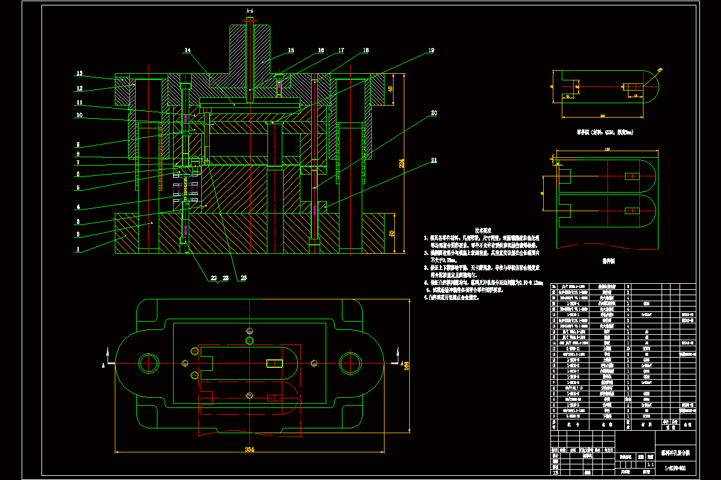This screenshot has width=721, height=480.
Task: Click the 384 width dimension in plan view
Action: (x=249, y=449)
